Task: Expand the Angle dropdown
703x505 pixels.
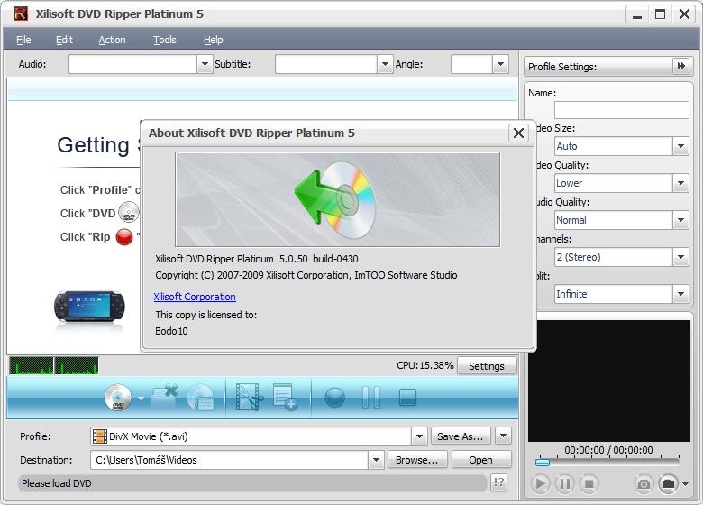Action: (x=500, y=64)
